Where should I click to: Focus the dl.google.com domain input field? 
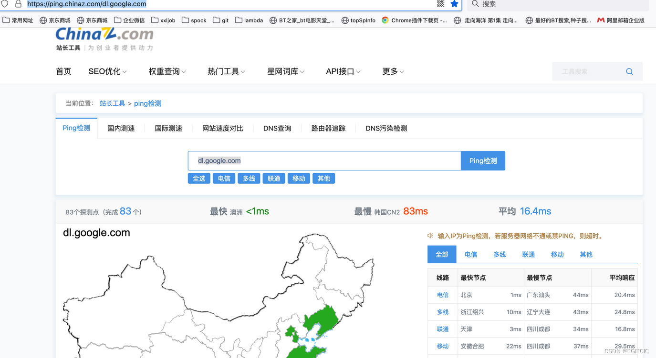pos(324,161)
